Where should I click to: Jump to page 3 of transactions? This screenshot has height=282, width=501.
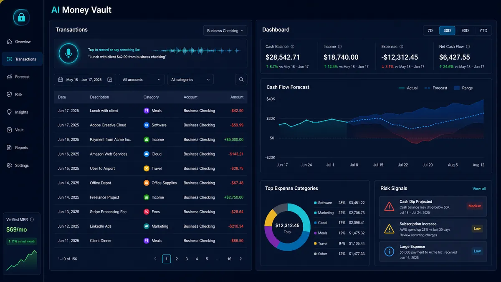(x=187, y=259)
